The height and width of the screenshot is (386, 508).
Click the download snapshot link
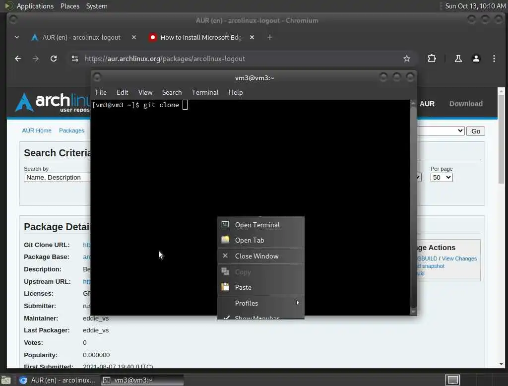click(431, 266)
